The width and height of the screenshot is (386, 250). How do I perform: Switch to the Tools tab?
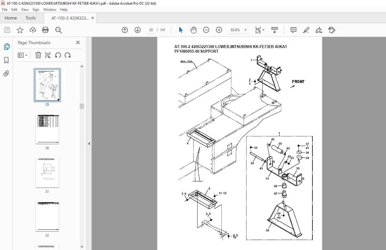pyautogui.click(x=31, y=18)
